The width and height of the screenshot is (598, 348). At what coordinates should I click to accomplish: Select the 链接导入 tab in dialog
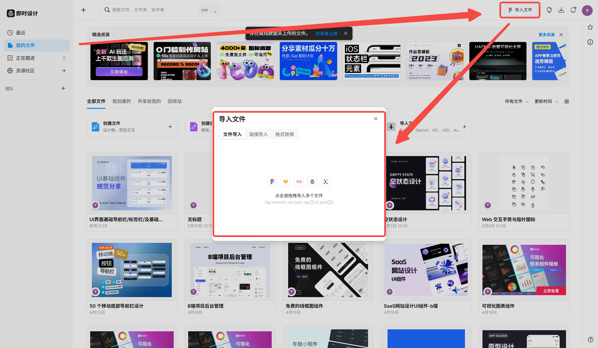[258, 134]
